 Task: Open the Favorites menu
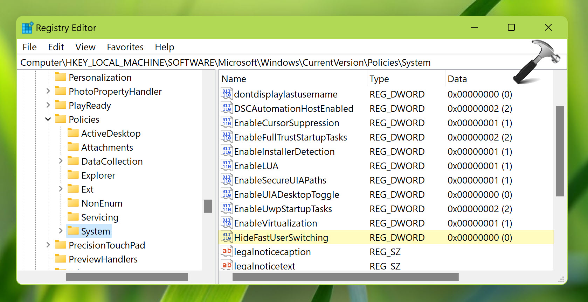125,47
